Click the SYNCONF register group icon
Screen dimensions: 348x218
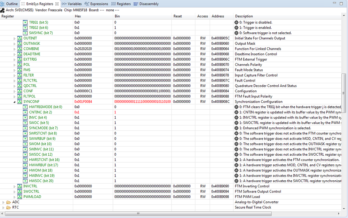19,101
